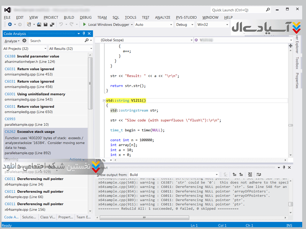Click the Save disk icon
This screenshot has height=229, width=306.
point(46,24)
